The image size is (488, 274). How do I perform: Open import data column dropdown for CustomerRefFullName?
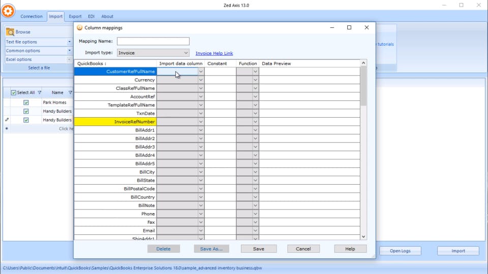click(x=201, y=72)
